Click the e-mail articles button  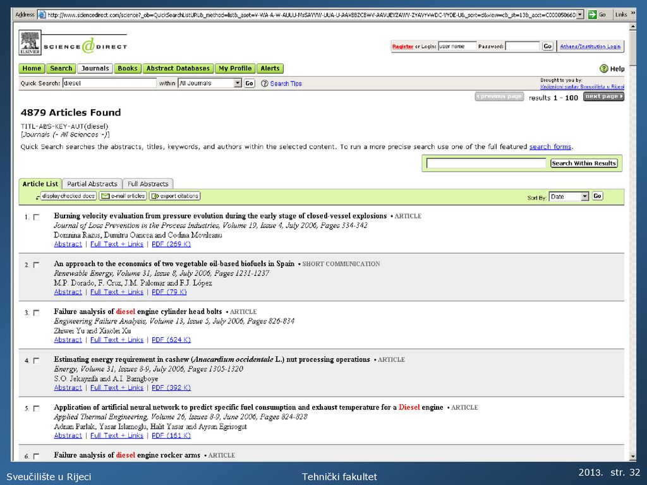(123, 196)
